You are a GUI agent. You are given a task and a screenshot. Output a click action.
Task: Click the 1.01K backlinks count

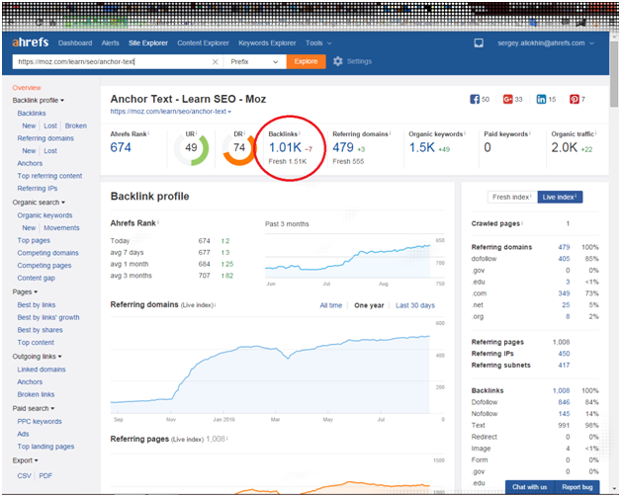[x=285, y=148]
